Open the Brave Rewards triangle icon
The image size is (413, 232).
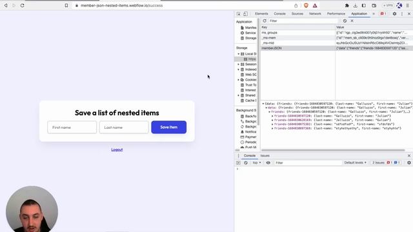[315, 5]
